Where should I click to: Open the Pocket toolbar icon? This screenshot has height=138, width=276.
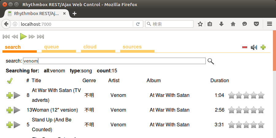coord(256,24)
